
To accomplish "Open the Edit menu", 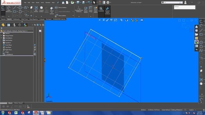I will click(x=29, y=3).
